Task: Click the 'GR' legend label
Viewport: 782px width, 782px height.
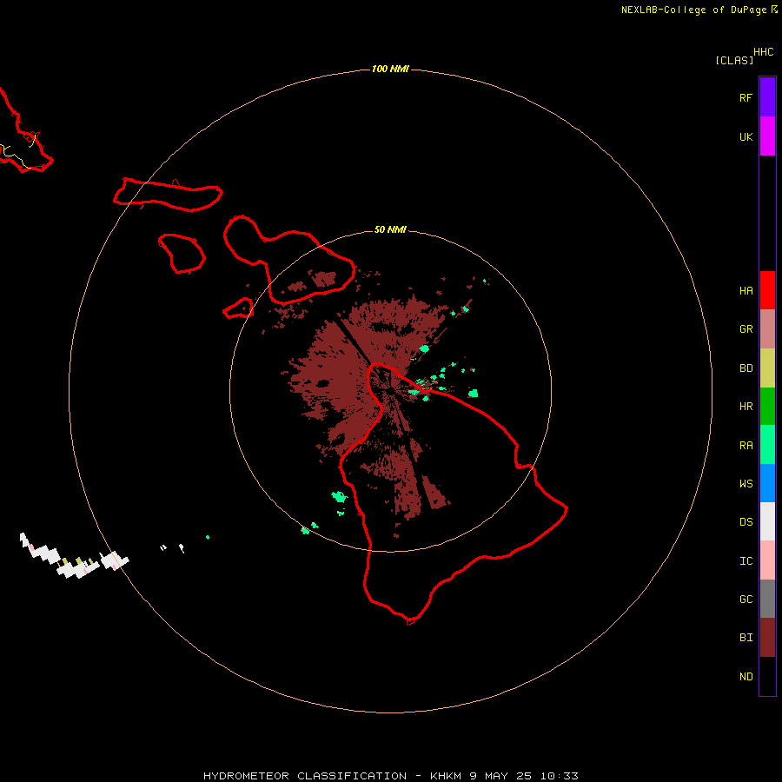Action: point(746,329)
